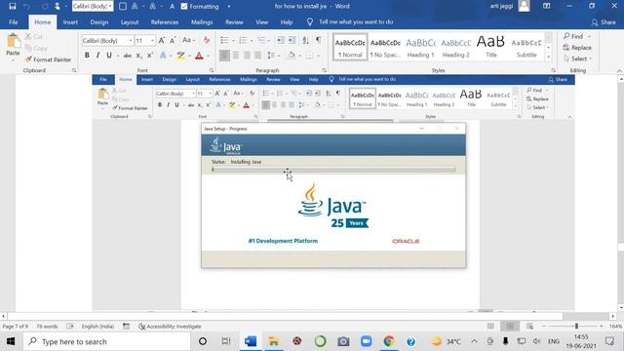This screenshot has width=624, height=351.
Task: Open Google Chrome from the taskbar
Action: [389, 341]
